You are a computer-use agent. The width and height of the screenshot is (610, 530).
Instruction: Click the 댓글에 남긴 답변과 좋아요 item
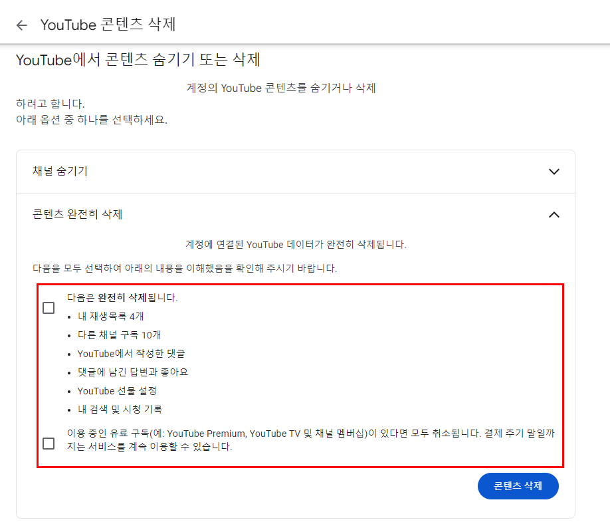(133, 372)
